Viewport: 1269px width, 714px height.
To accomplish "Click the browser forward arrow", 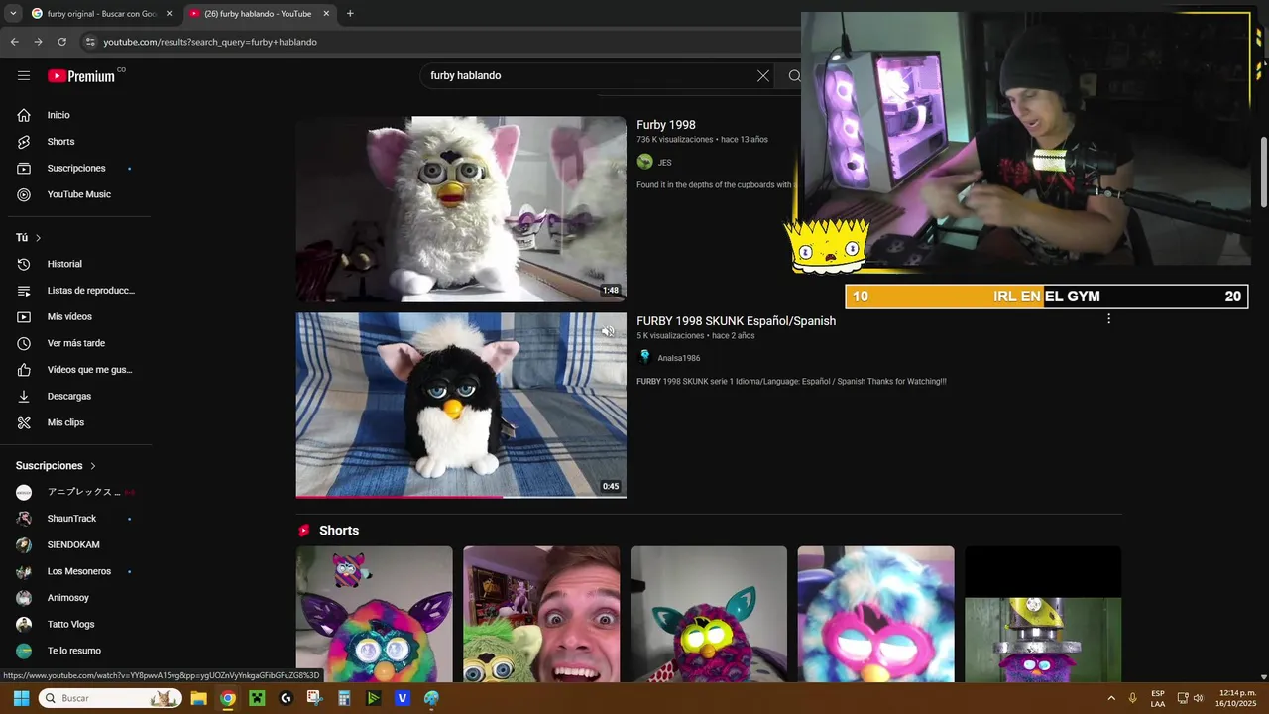I will [x=38, y=42].
